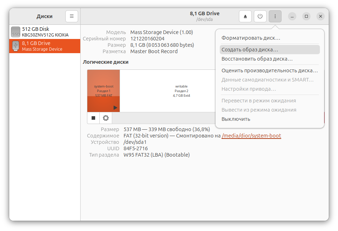
Task: Click the eject drive icon
Action: (x=245, y=16)
